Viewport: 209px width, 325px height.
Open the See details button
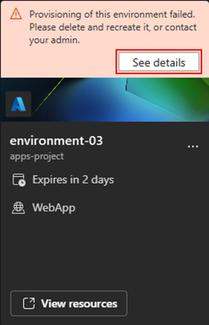point(159,62)
